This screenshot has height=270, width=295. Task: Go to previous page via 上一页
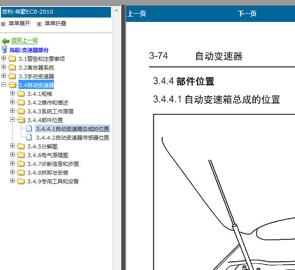(x=137, y=14)
